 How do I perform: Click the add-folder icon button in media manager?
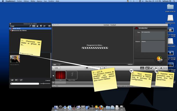(12, 80)
